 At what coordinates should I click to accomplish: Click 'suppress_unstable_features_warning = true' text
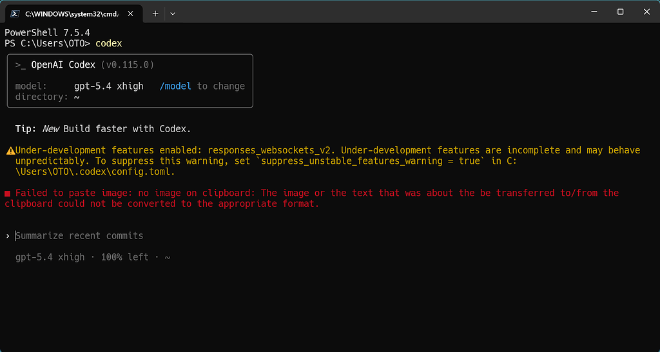tap(371, 161)
